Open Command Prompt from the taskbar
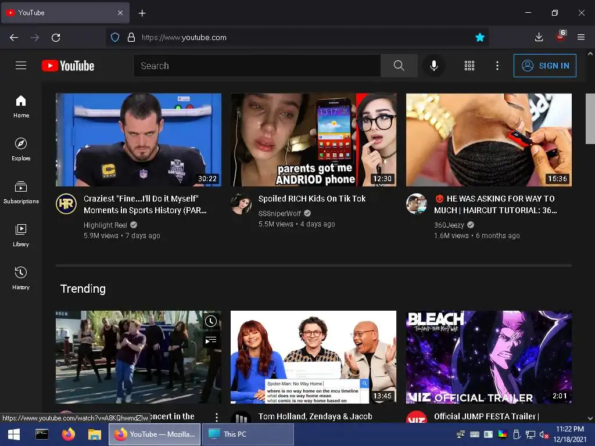This screenshot has height=446, width=595. click(42, 434)
